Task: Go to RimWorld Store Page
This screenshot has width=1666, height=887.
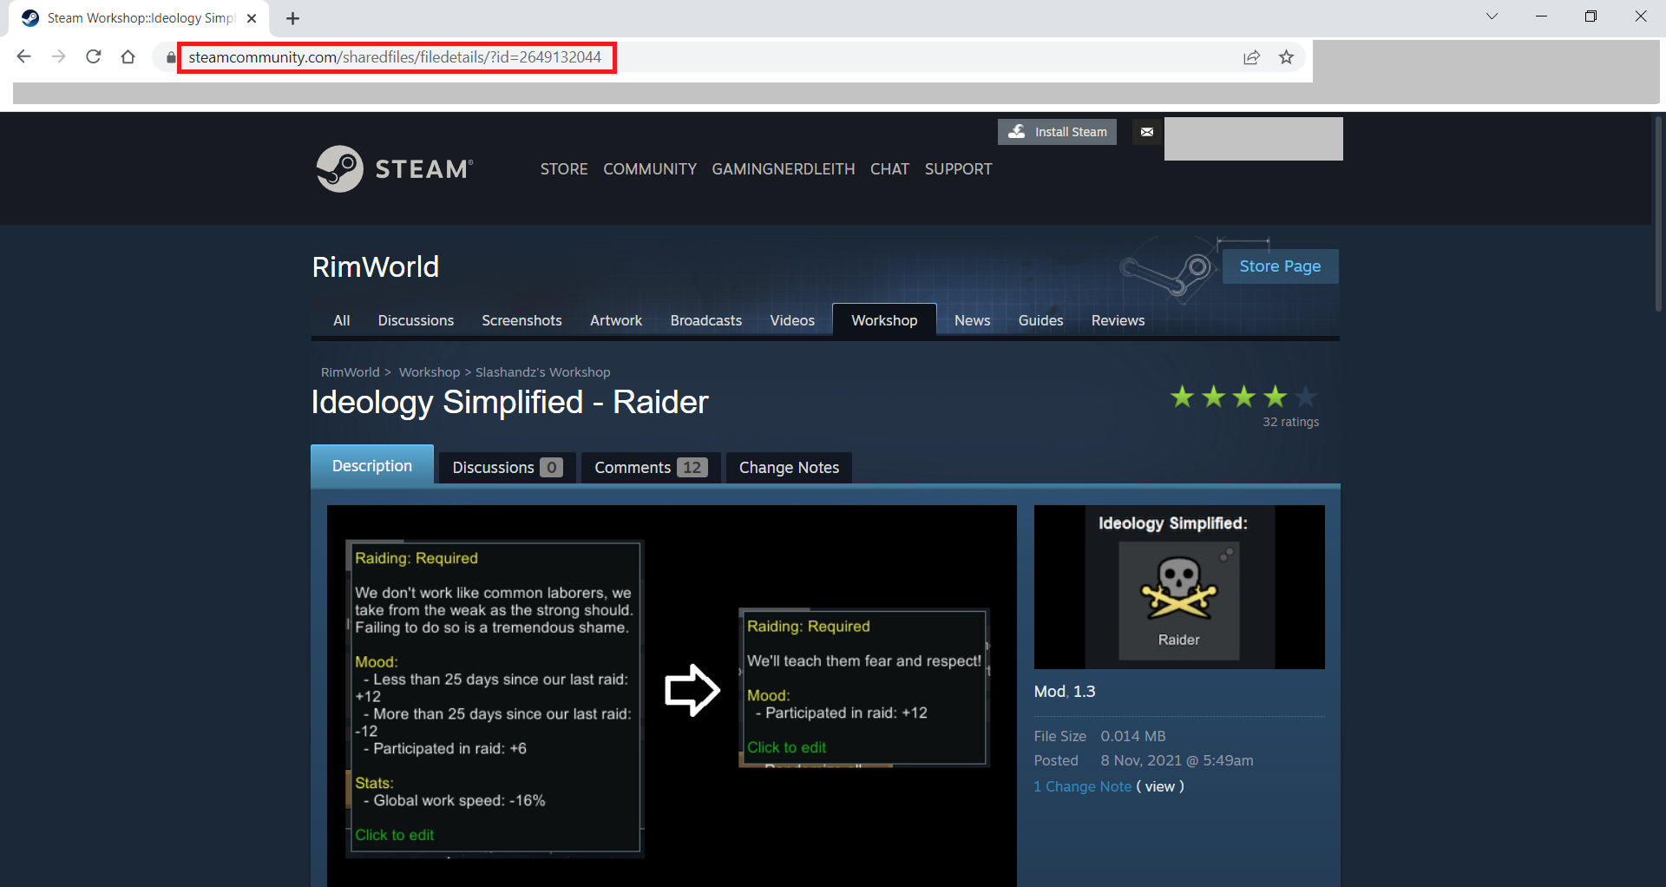Action: tap(1280, 266)
